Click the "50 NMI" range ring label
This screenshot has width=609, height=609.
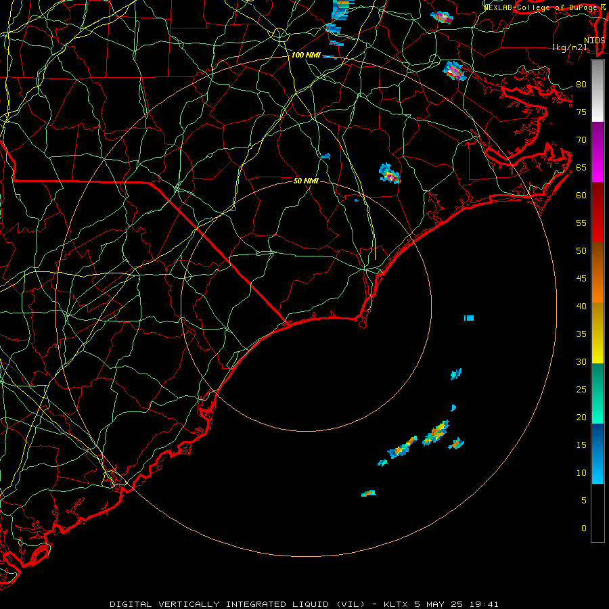click(x=306, y=181)
